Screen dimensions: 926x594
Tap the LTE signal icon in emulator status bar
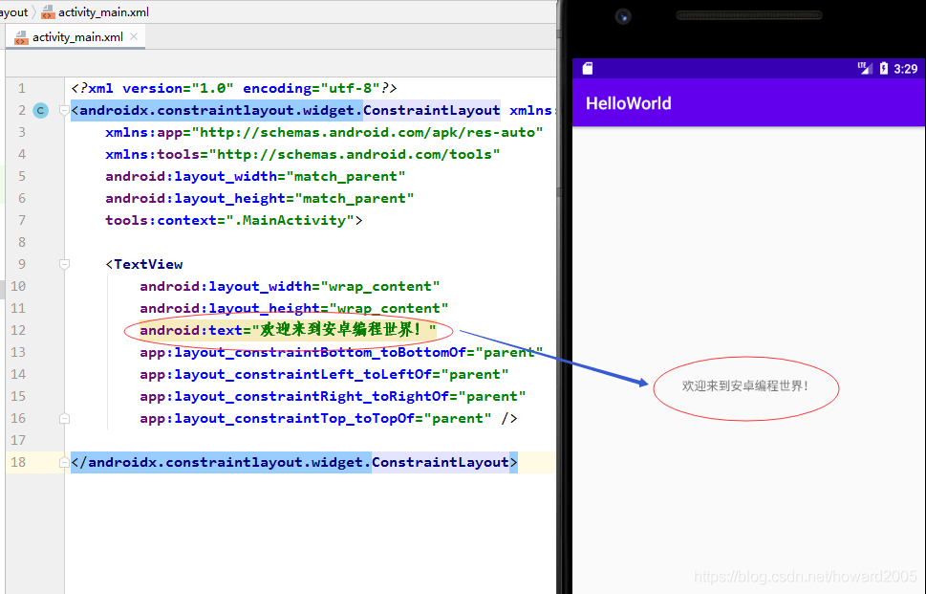[865, 68]
